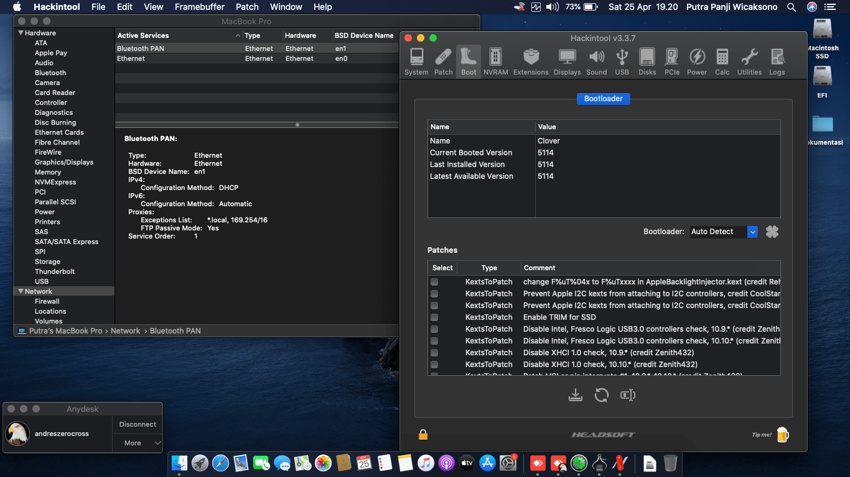Click the Tip me beer mug icon
This screenshot has height=477, width=850.
(x=783, y=435)
